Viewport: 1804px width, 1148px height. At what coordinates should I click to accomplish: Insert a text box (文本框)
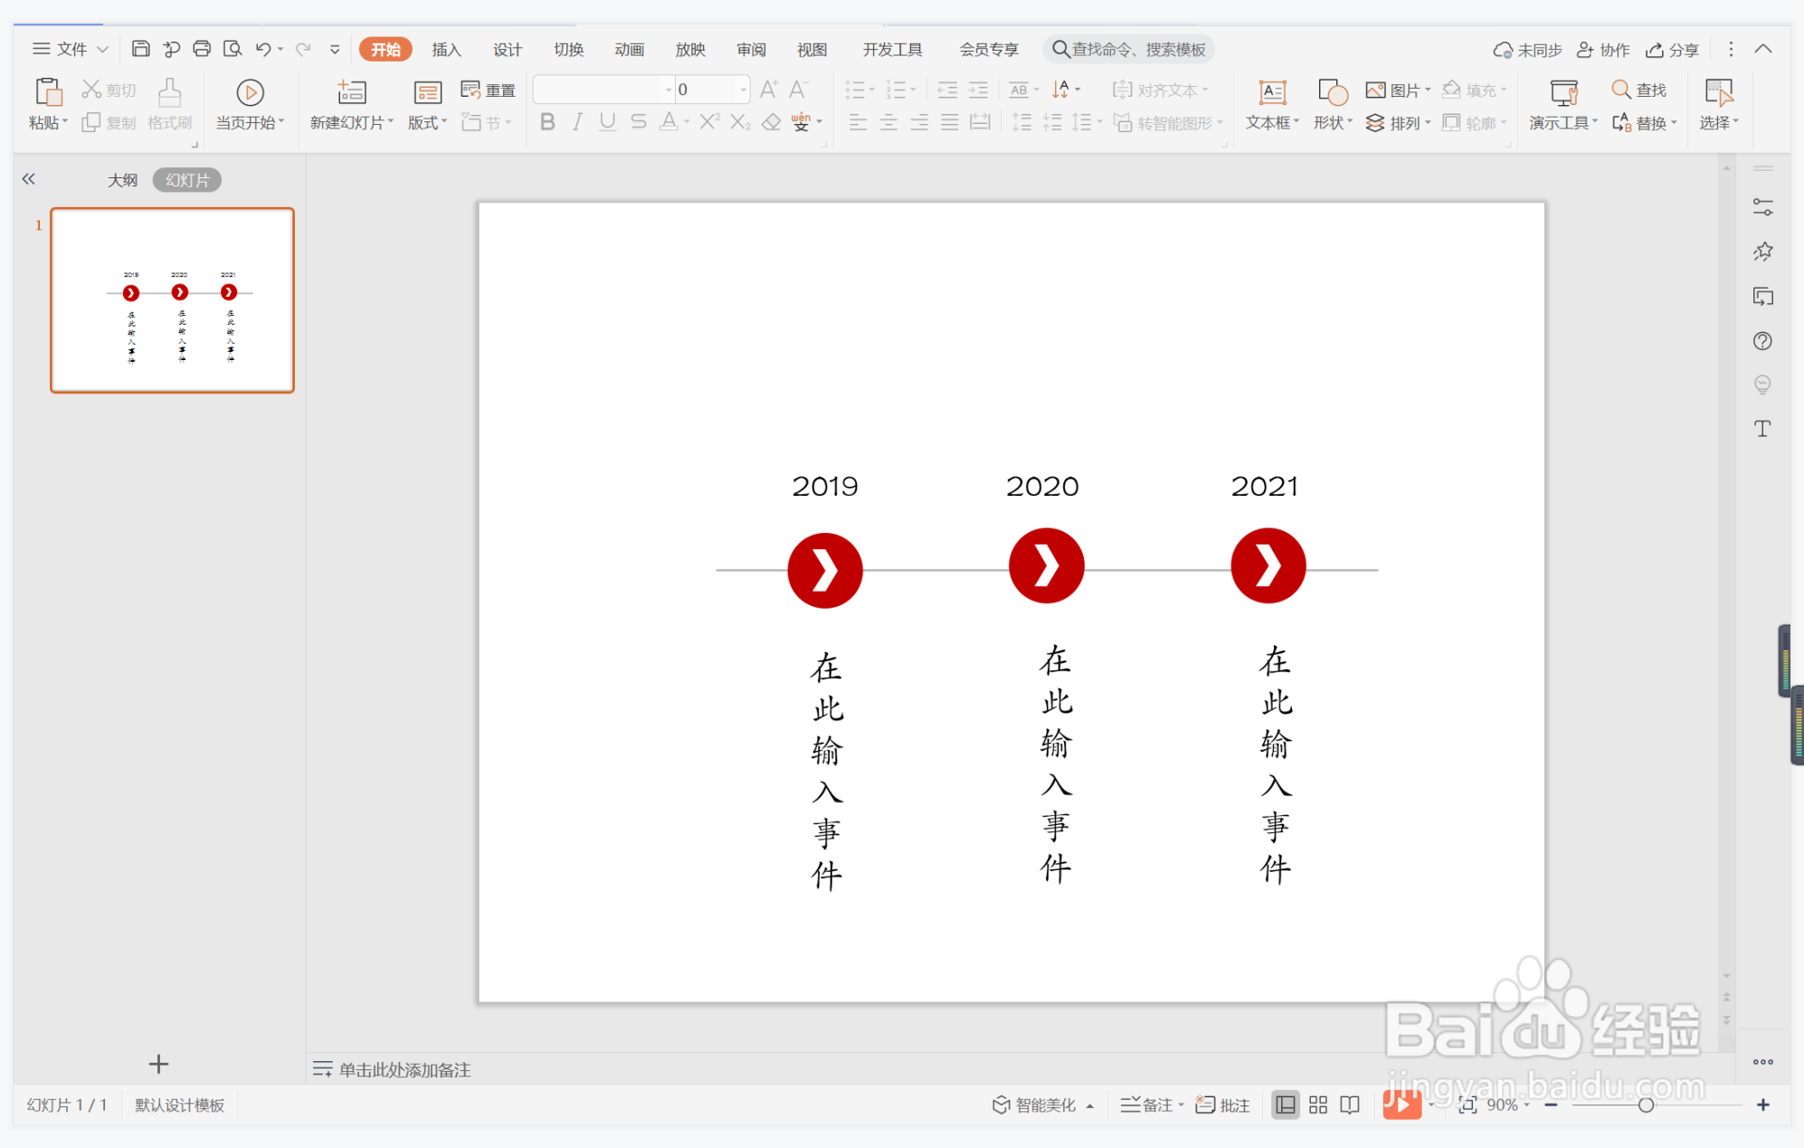(1272, 93)
